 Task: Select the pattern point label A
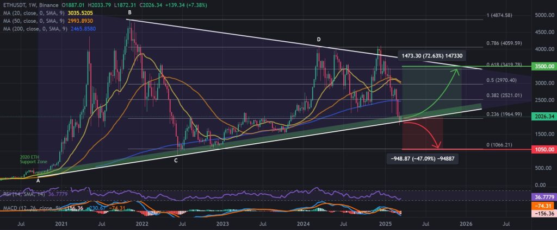pyautogui.click(x=38, y=181)
